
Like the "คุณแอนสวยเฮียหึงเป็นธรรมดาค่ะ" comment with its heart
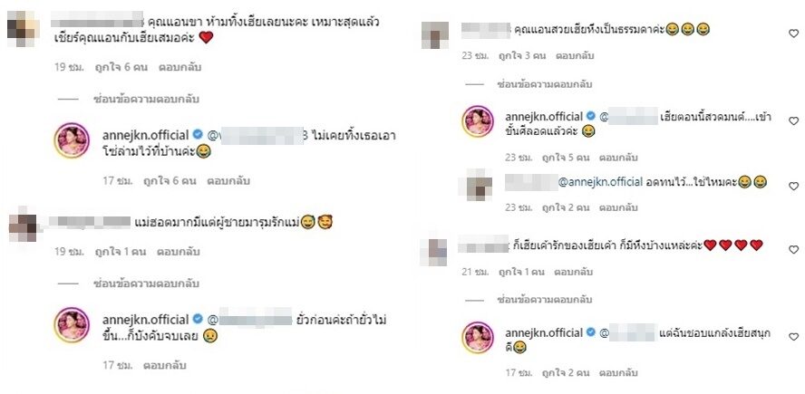[x=793, y=34]
